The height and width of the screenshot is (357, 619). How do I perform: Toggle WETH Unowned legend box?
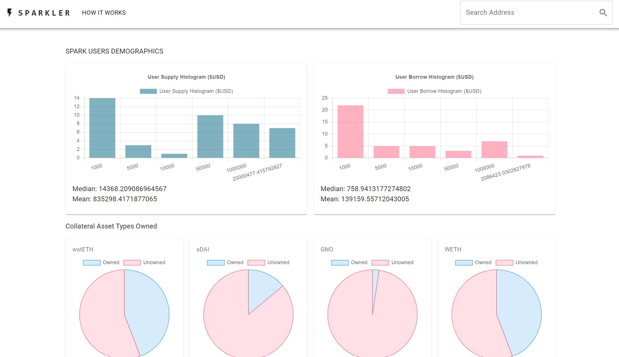(x=504, y=262)
